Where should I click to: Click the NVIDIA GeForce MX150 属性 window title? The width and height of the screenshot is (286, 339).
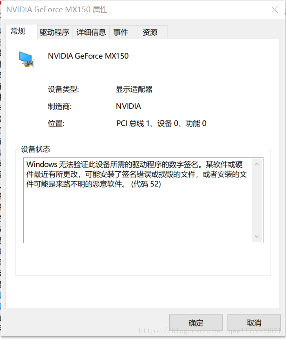57,9
